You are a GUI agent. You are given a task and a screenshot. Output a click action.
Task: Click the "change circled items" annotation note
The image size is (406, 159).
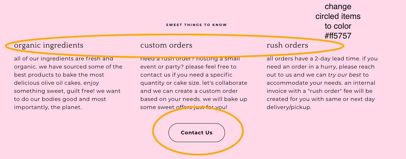(338, 16)
